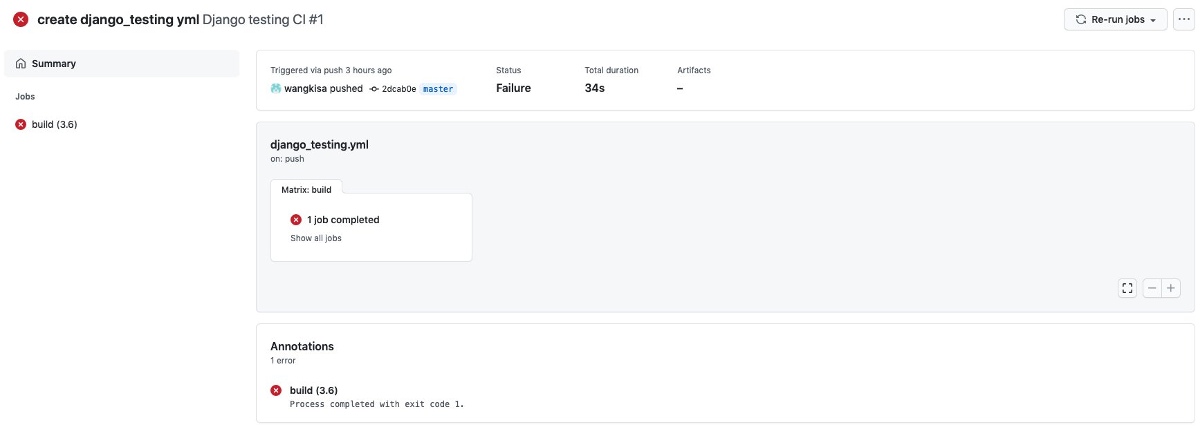Screen dimensions: 1198x445
Task: Click the red failure icon beside the workflow title
Action: (21, 19)
